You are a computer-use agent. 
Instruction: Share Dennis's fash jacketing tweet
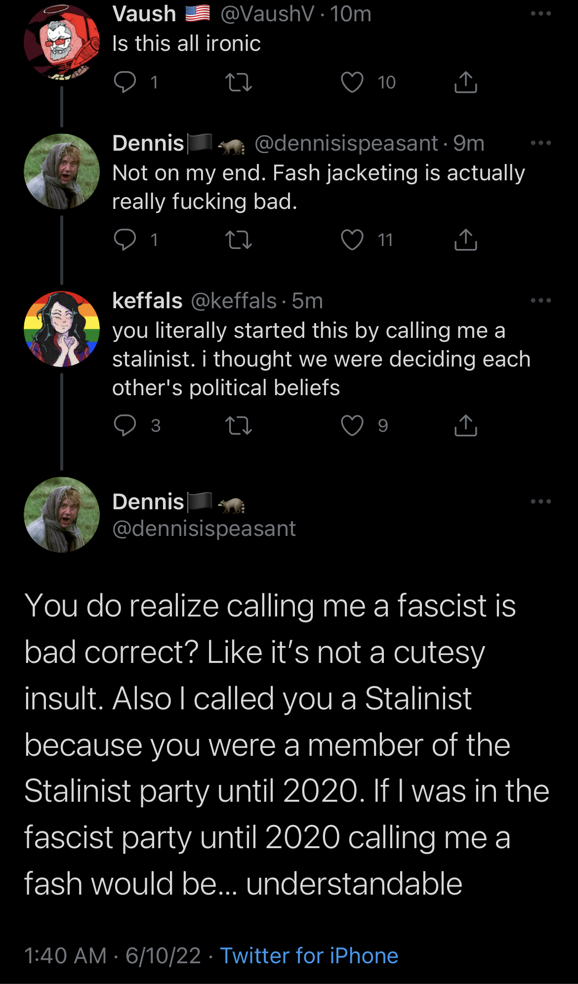pos(465,240)
